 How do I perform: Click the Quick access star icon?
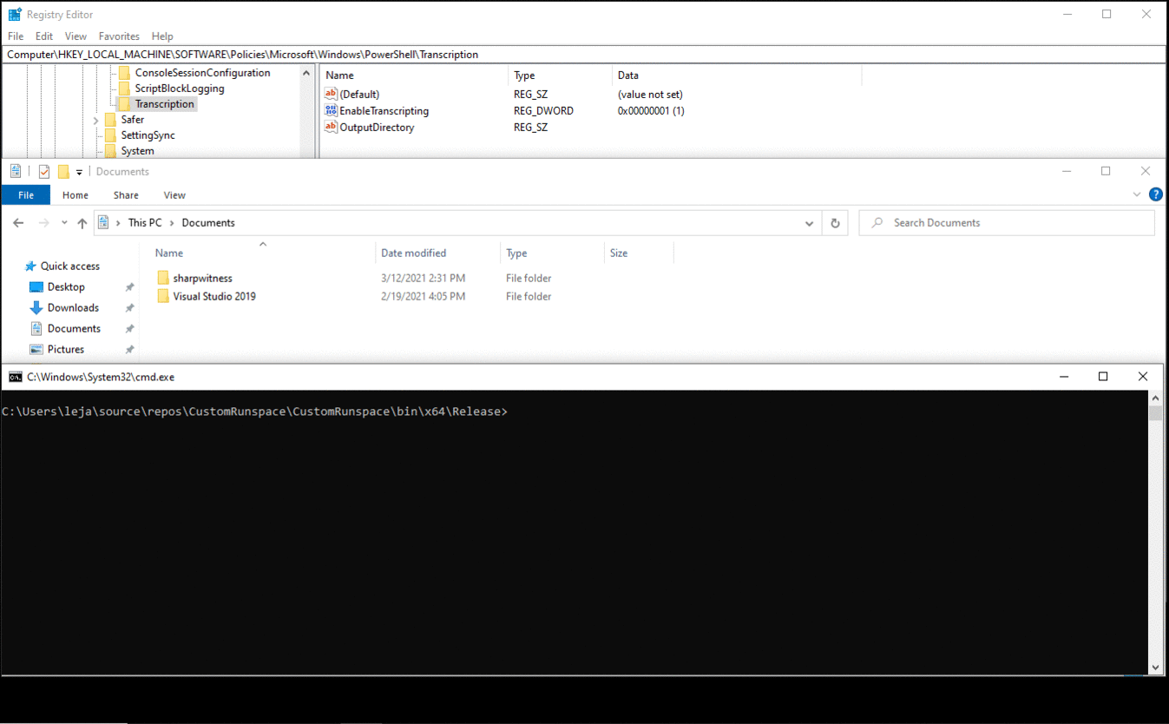click(31, 267)
